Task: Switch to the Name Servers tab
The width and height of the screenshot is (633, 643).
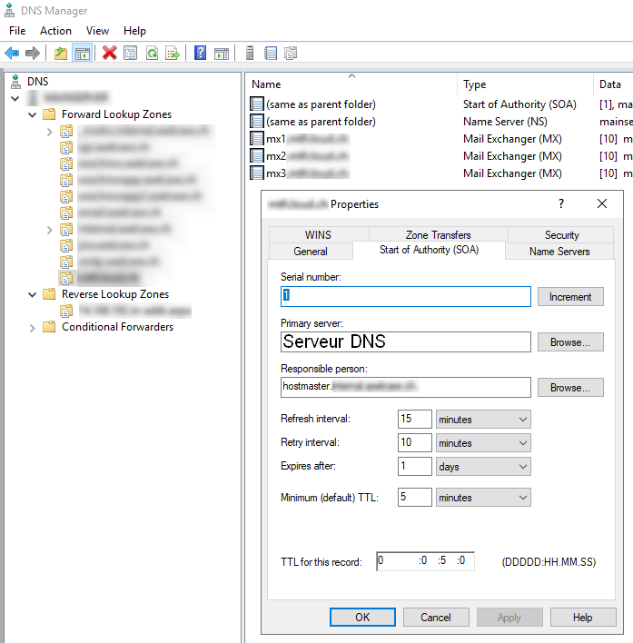Action: click(x=559, y=252)
